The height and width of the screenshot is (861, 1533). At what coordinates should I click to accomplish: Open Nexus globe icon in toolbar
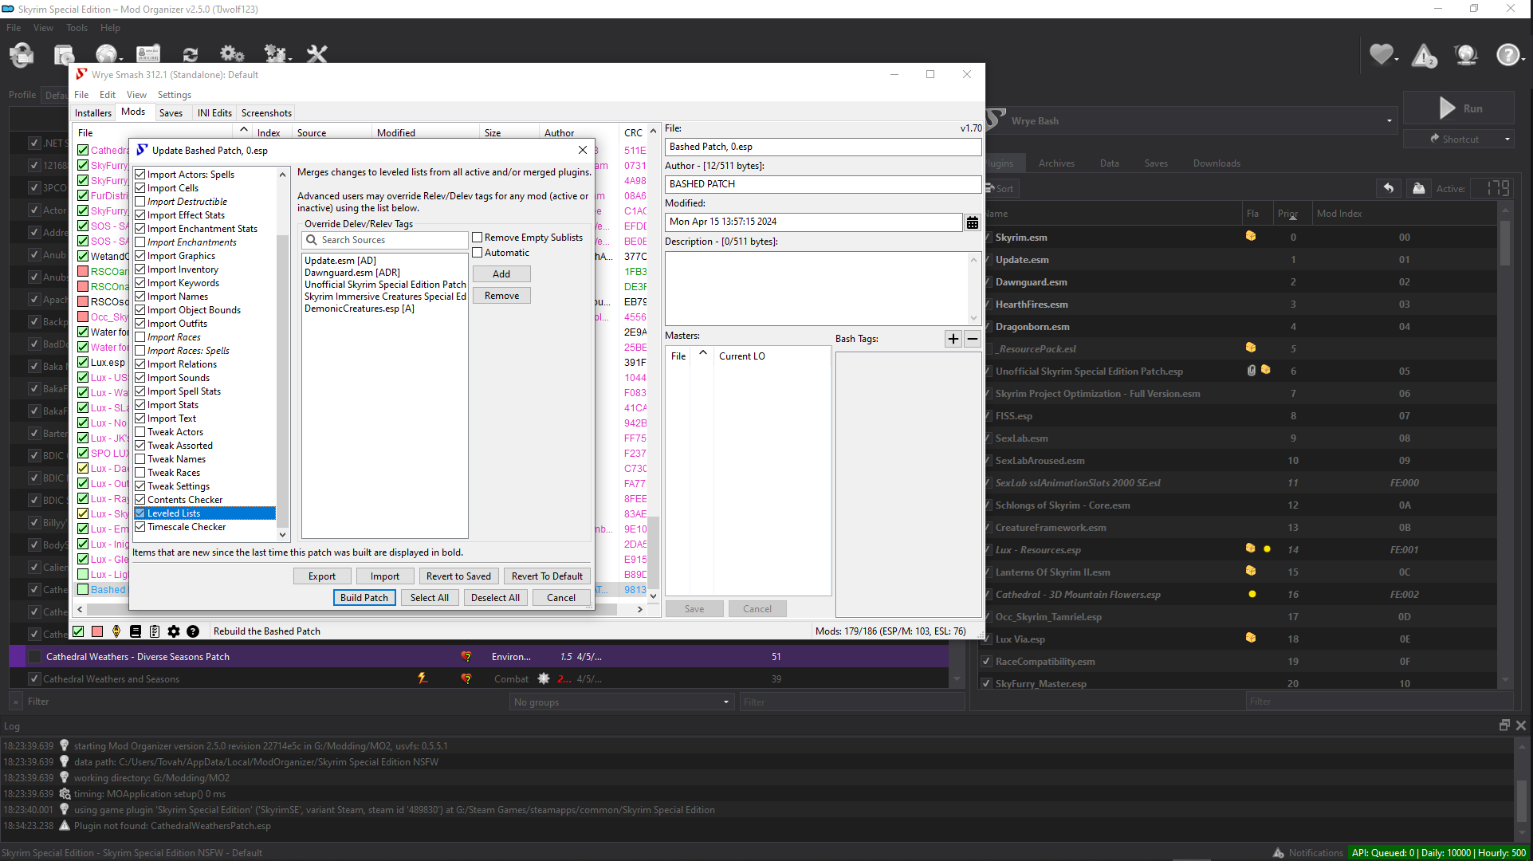[x=106, y=54]
